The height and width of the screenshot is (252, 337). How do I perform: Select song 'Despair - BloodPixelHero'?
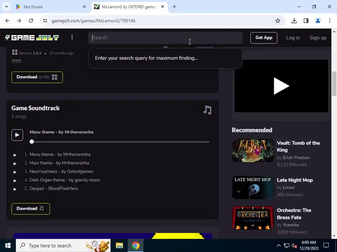(54, 189)
